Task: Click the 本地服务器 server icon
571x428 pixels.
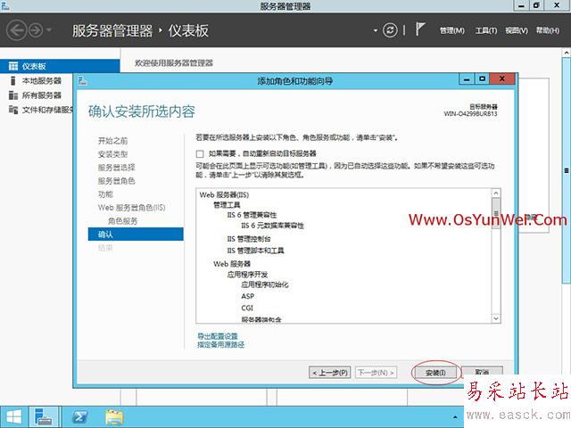Action: [x=13, y=81]
